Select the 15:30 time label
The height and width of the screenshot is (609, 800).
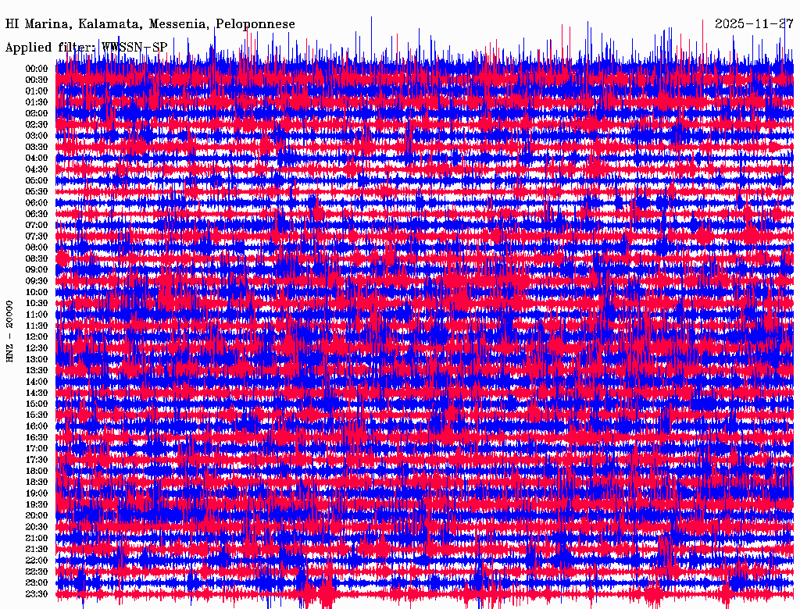pos(37,415)
